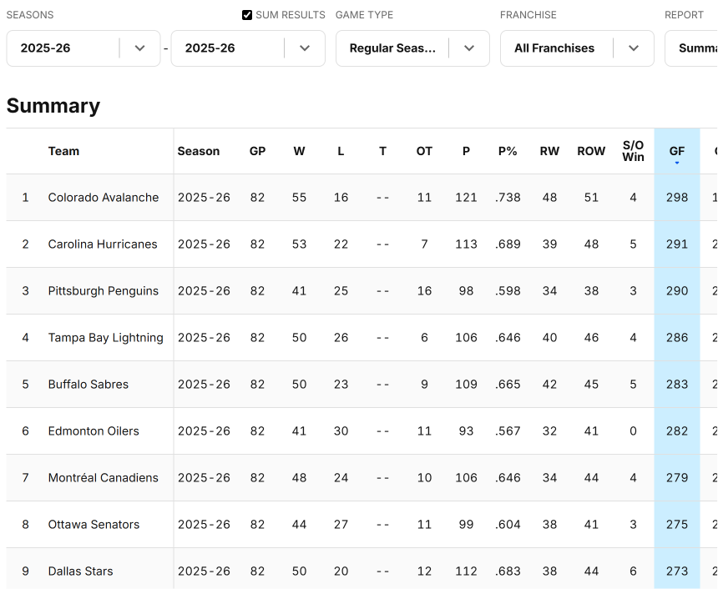Sort by L losses column header

(341, 151)
